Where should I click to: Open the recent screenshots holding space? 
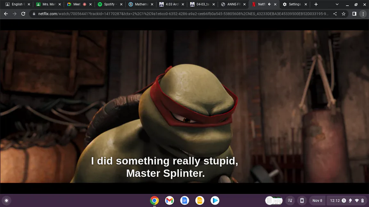[x=274, y=200]
